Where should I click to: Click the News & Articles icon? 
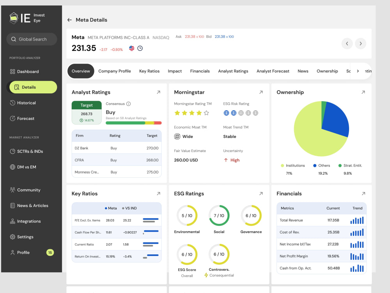[12, 205]
